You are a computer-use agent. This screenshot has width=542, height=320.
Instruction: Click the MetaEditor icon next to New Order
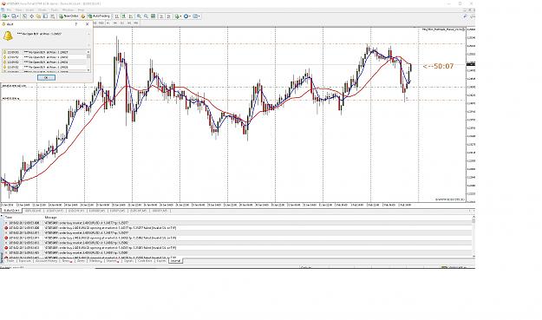tap(83, 16)
